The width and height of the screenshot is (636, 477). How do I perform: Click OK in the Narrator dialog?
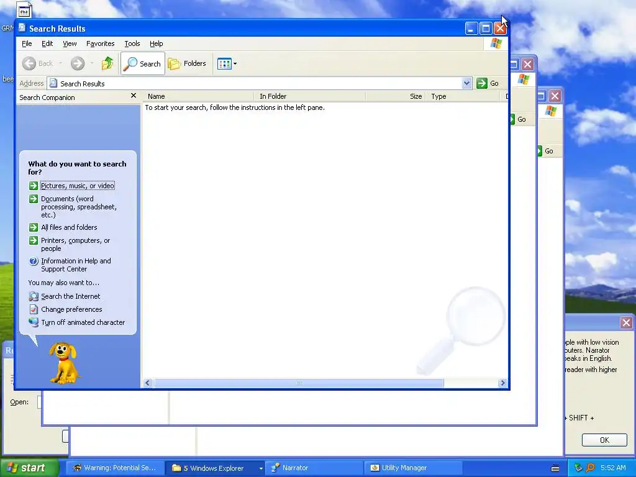(604, 440)
